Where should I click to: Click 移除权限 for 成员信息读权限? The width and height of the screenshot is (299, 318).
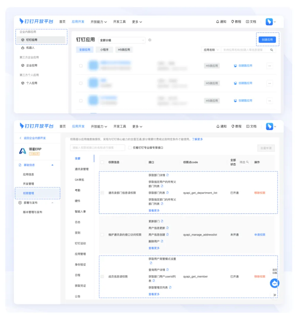pos(260,276)
